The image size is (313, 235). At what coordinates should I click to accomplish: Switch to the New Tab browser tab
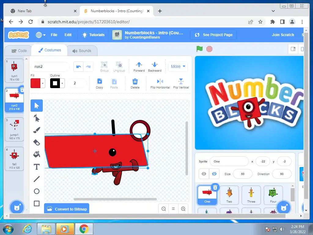click(x=42, y=11)
